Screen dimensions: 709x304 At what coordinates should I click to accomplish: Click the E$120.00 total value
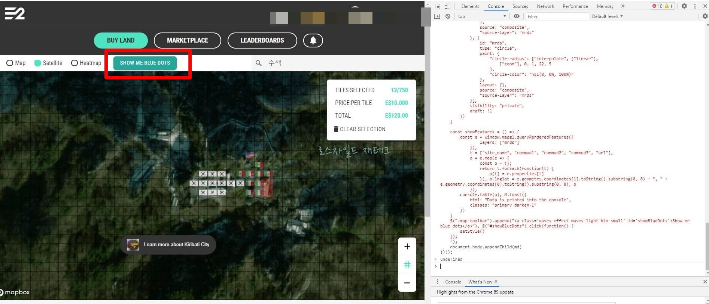click(396, 116)
